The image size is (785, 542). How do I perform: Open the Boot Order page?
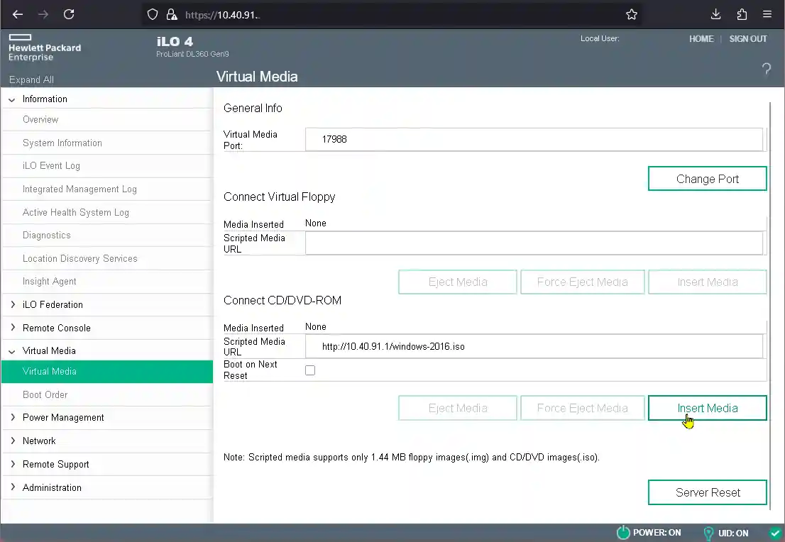[107, 394]
